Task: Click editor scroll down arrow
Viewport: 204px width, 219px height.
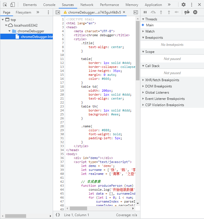Action: tap(138, 203)
